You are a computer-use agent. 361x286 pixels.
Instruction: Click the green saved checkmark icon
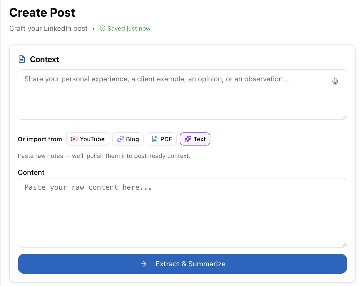click(x=102, y=28)
